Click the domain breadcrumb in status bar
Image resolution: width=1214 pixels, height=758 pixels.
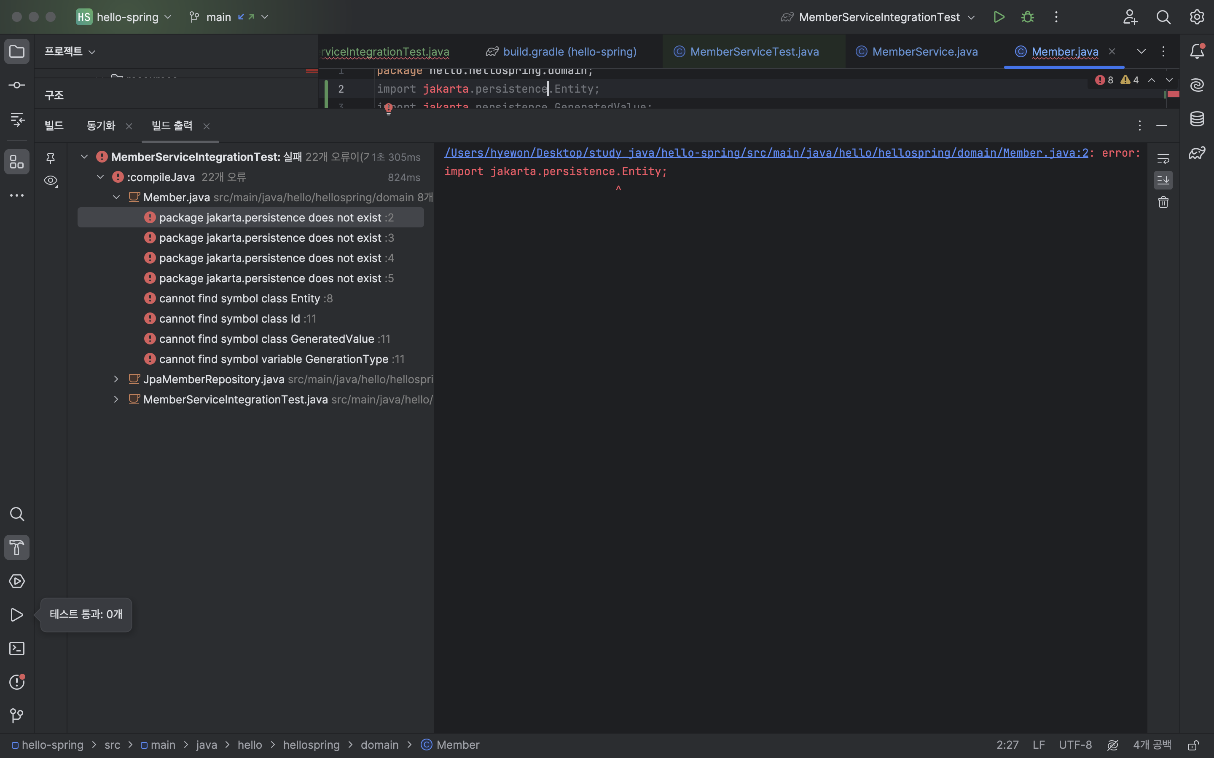click(x=379, y=745)
